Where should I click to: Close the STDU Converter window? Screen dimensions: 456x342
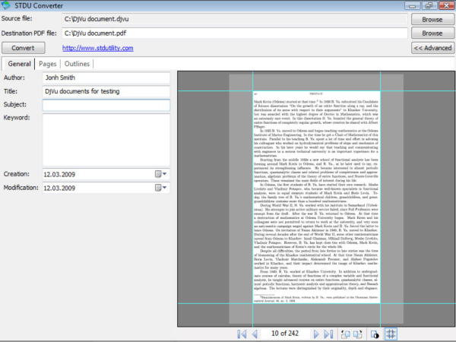tap(446, 5)
